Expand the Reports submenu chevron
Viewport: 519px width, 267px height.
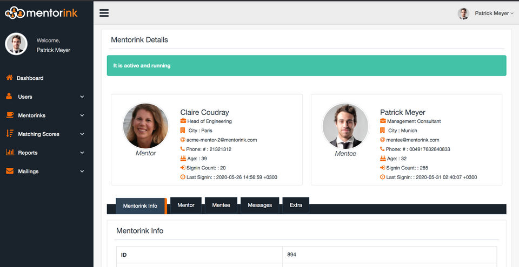[82, 153]
